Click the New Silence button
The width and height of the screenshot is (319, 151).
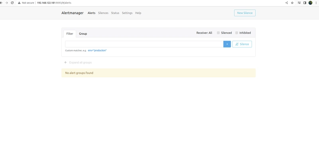coord(245,13)
